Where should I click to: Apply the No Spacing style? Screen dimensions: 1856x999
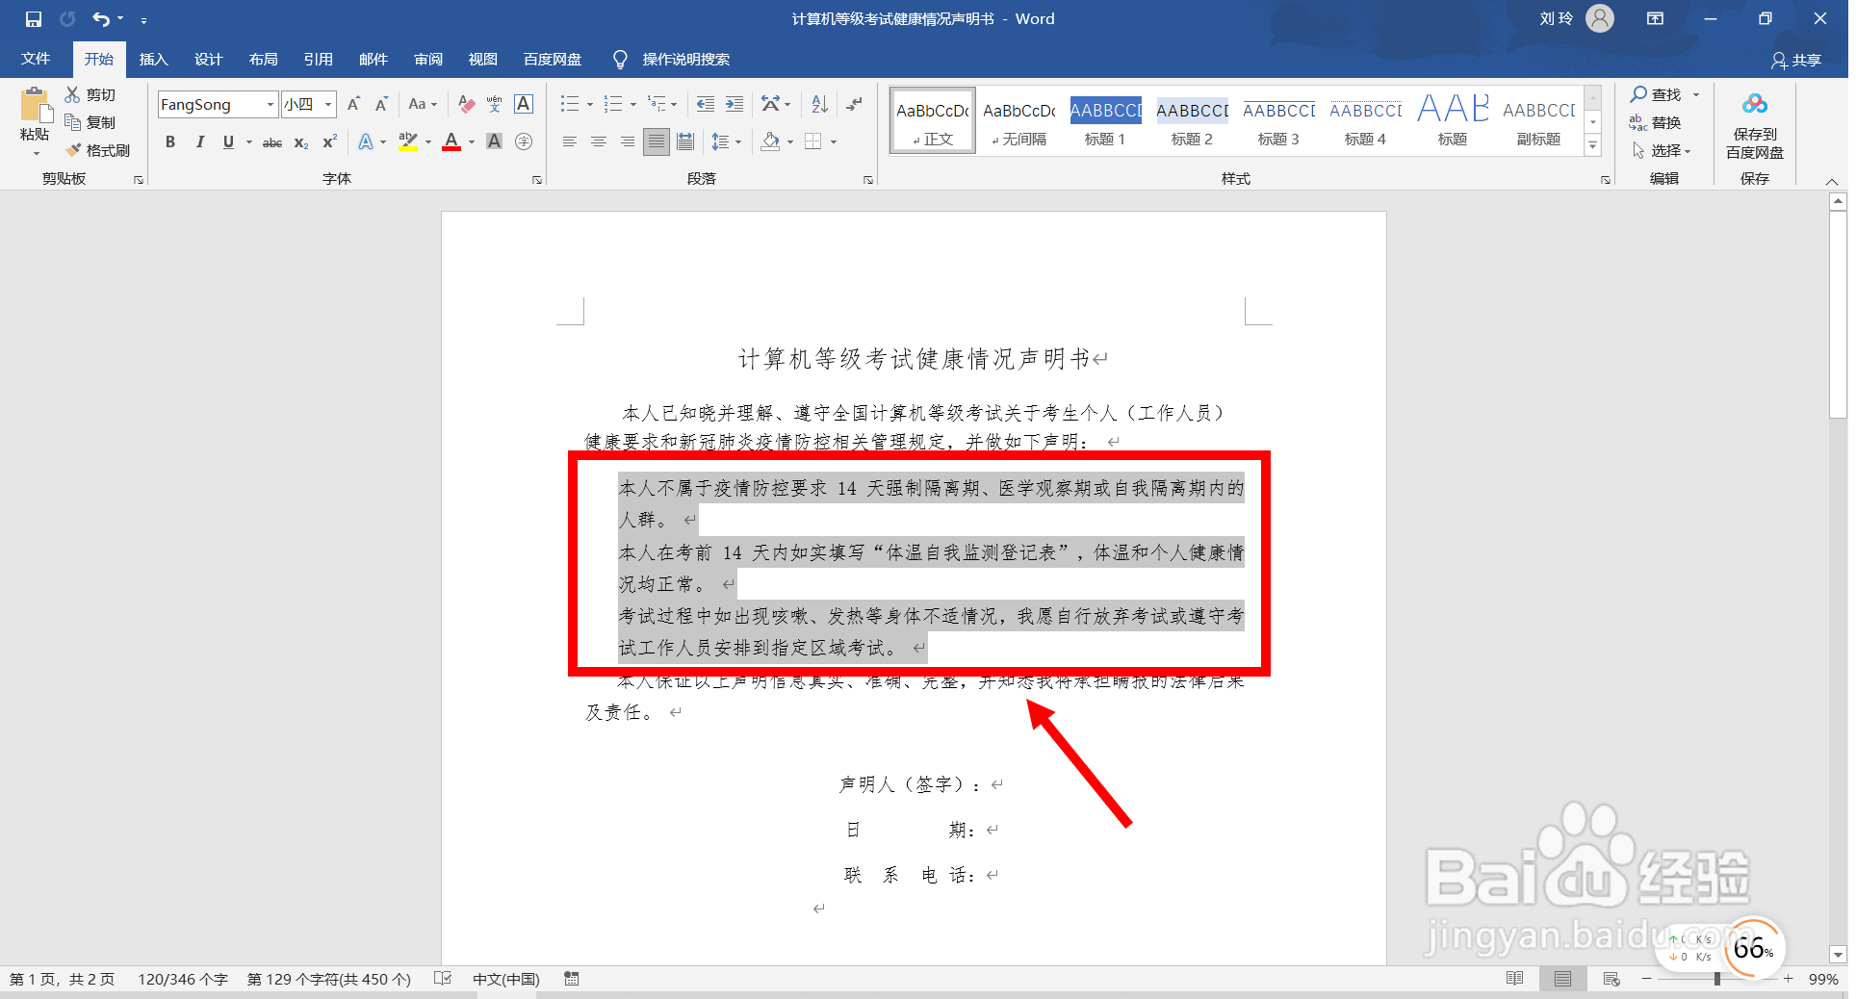(x=1018, y=121)
